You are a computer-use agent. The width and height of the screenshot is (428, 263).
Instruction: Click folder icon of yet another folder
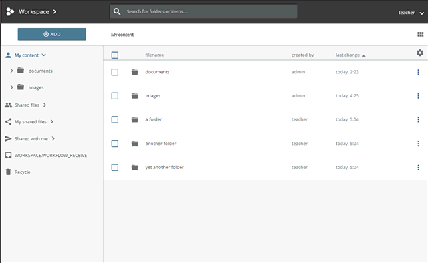[x=135, y=168]
